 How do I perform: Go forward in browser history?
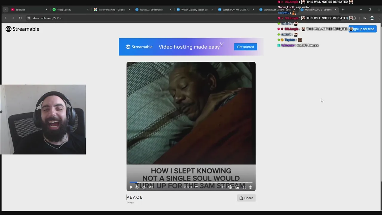[13, 18]
